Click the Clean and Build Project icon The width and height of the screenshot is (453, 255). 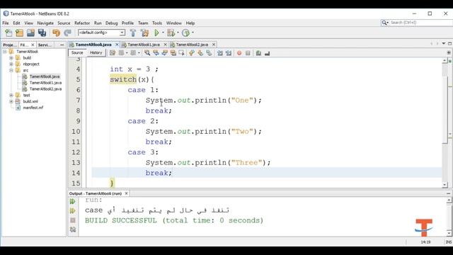point(144,33)
